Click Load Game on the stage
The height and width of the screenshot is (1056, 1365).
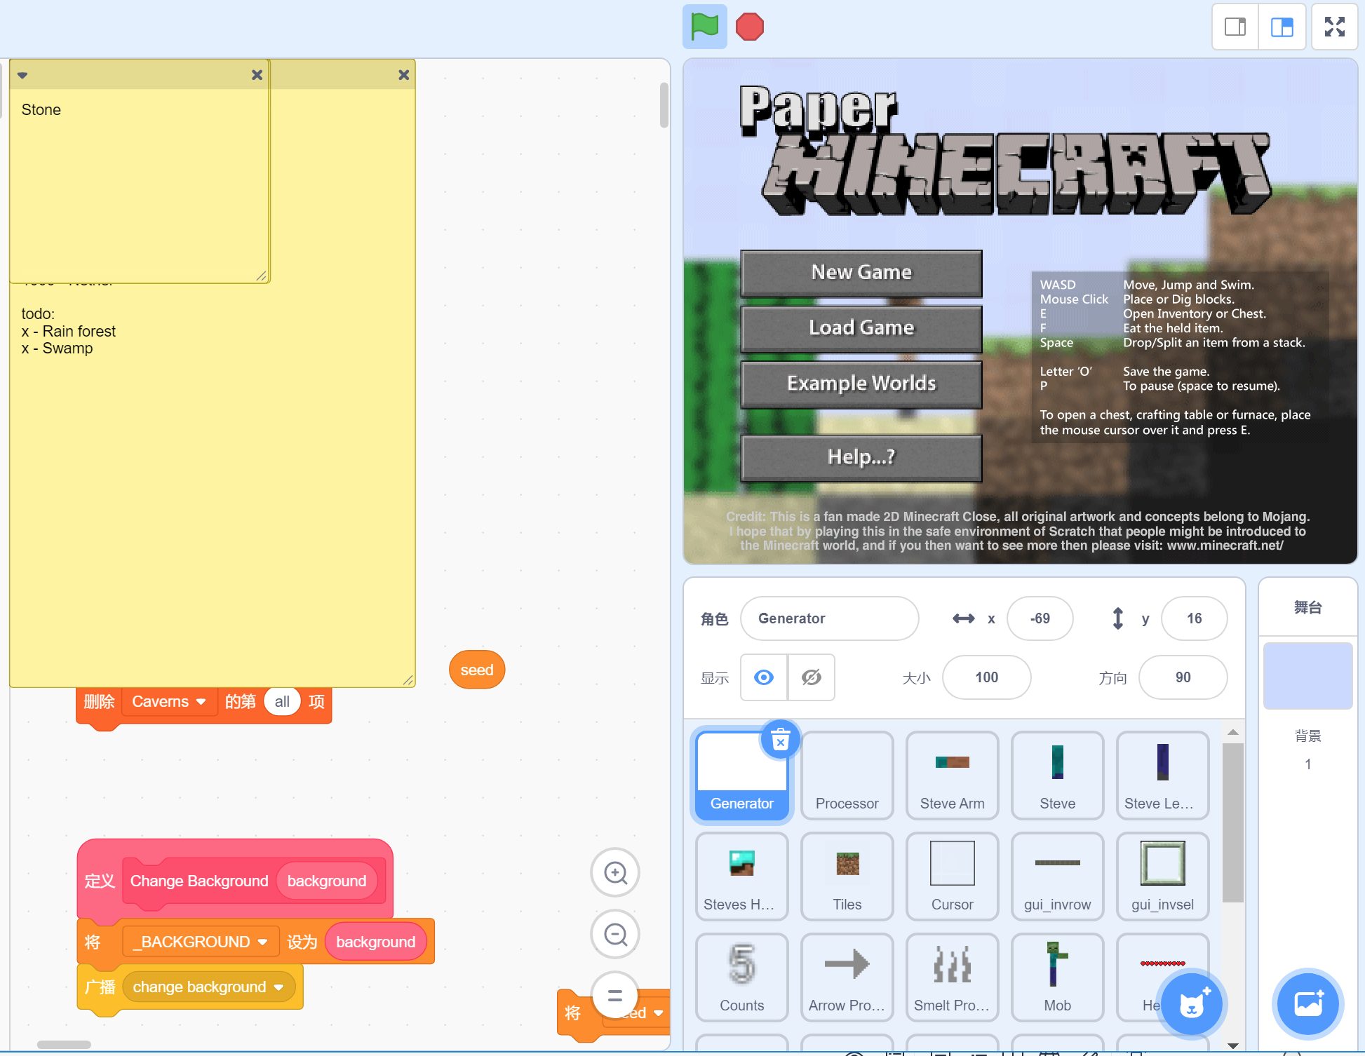(x=861, y=328)
